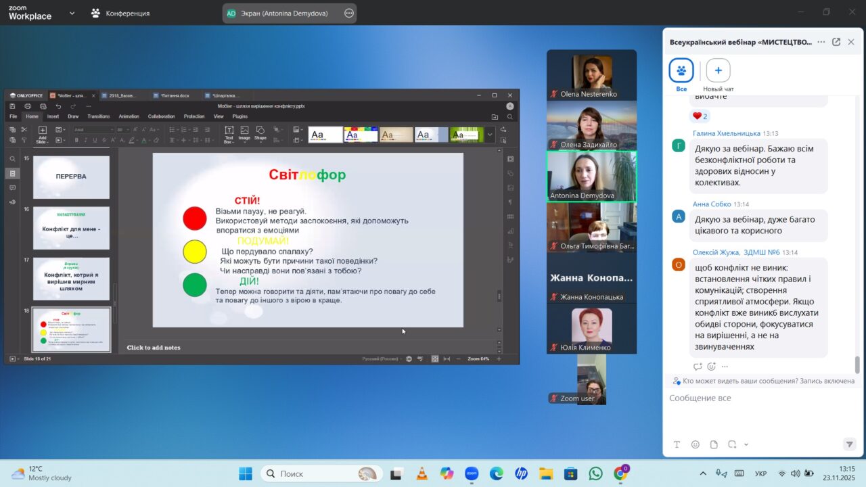Open text formatting in chat composer
866x487 pixels.
(x=677, y=444)
